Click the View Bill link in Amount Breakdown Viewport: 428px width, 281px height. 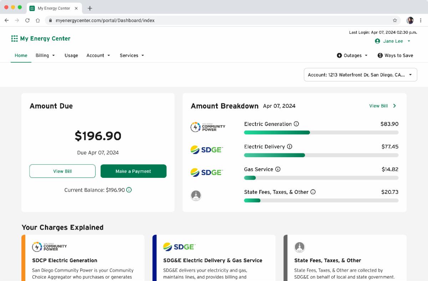[x=382, y=106]
